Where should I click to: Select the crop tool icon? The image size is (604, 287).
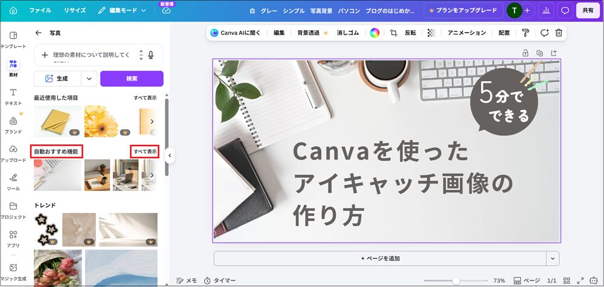tap(393, 33)
